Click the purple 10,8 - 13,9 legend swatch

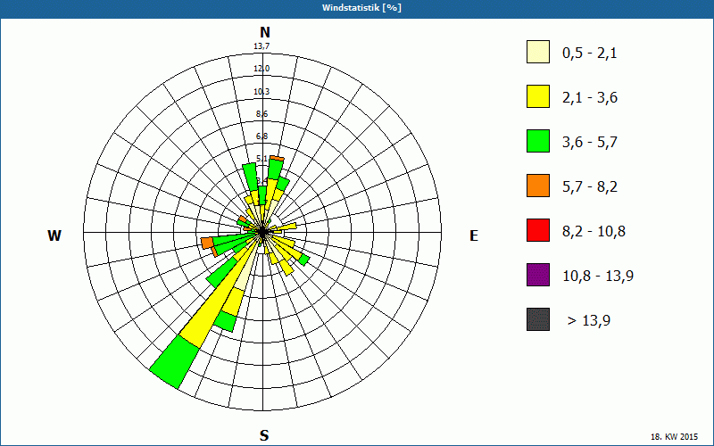click(x=538, y=275)
